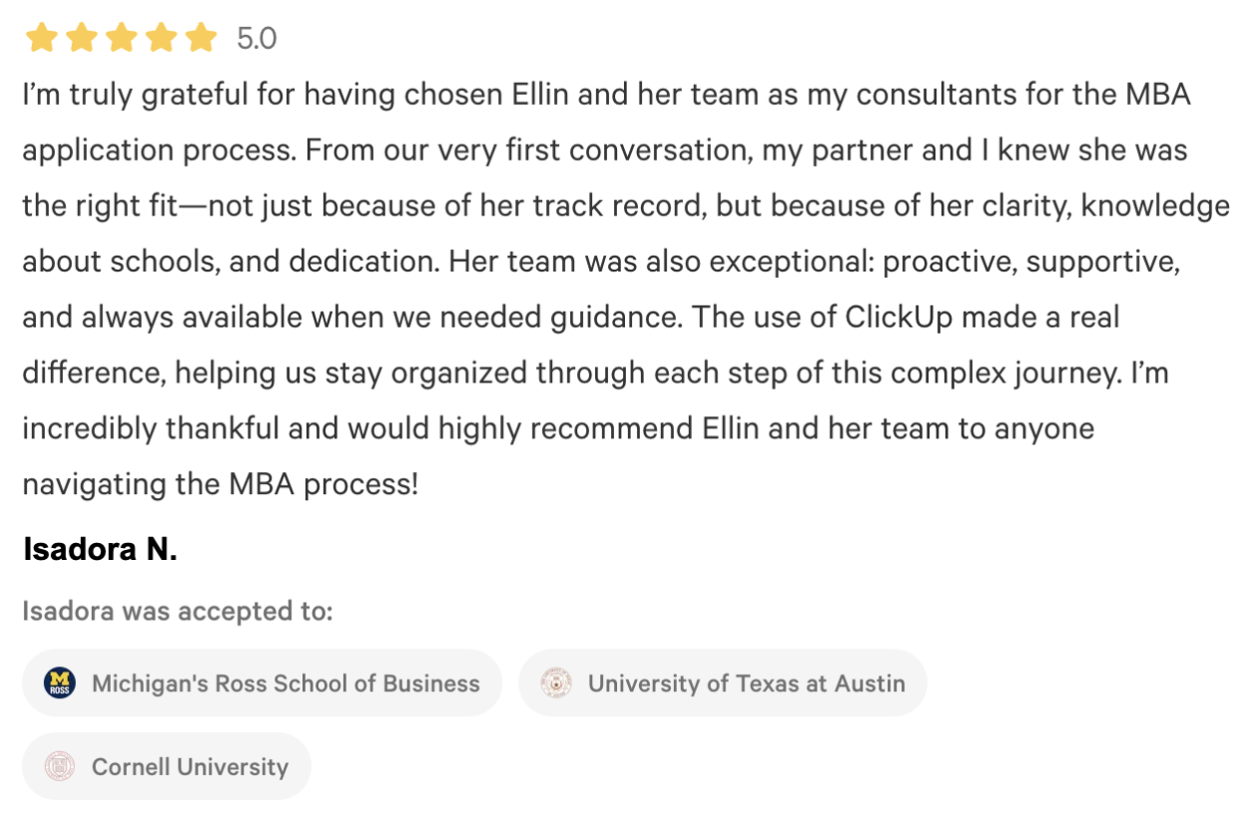
Task: Click the second gold rating star
Action: (82, 39)
